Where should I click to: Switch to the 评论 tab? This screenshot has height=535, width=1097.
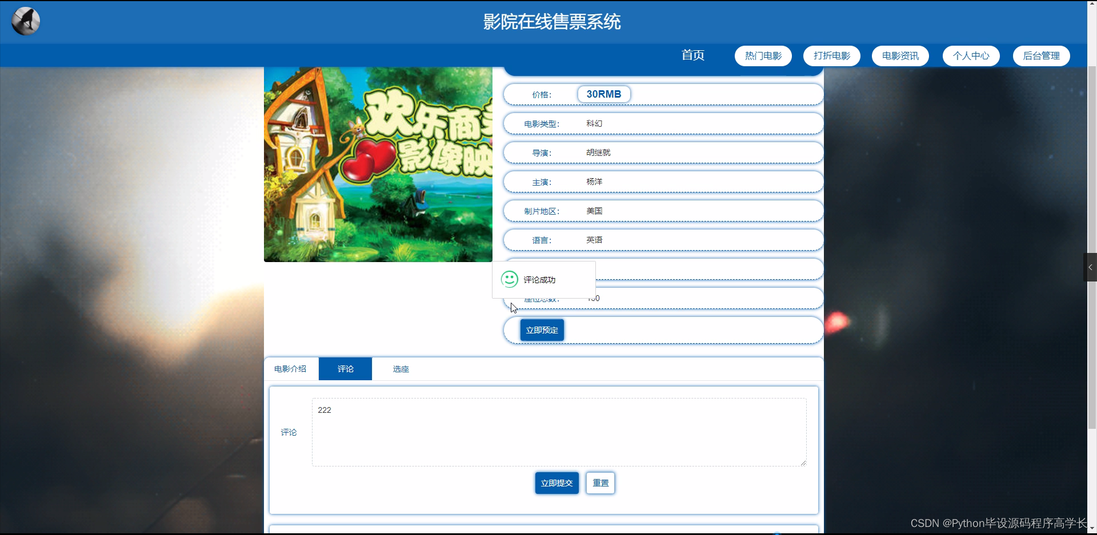click(x=345, y=368)
